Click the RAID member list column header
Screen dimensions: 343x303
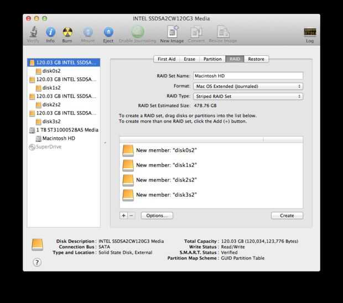(211, 140)
